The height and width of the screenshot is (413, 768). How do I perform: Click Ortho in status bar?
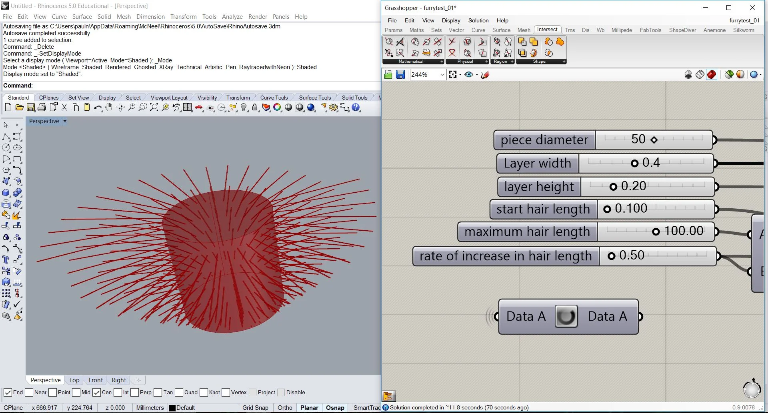285,408
